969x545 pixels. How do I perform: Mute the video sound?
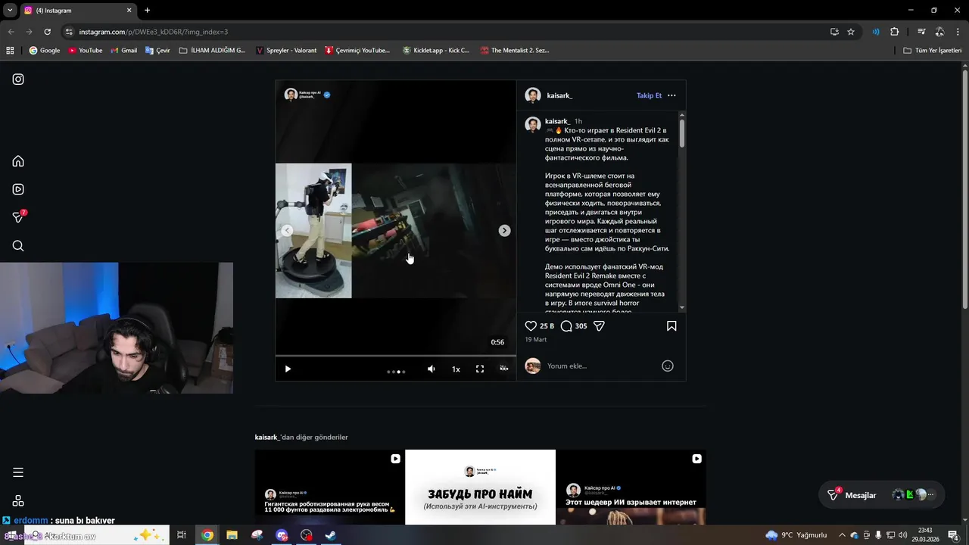pyautogui.click(x=432, y=369)
